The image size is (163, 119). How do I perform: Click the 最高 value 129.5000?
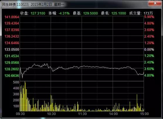pos(91,13)
